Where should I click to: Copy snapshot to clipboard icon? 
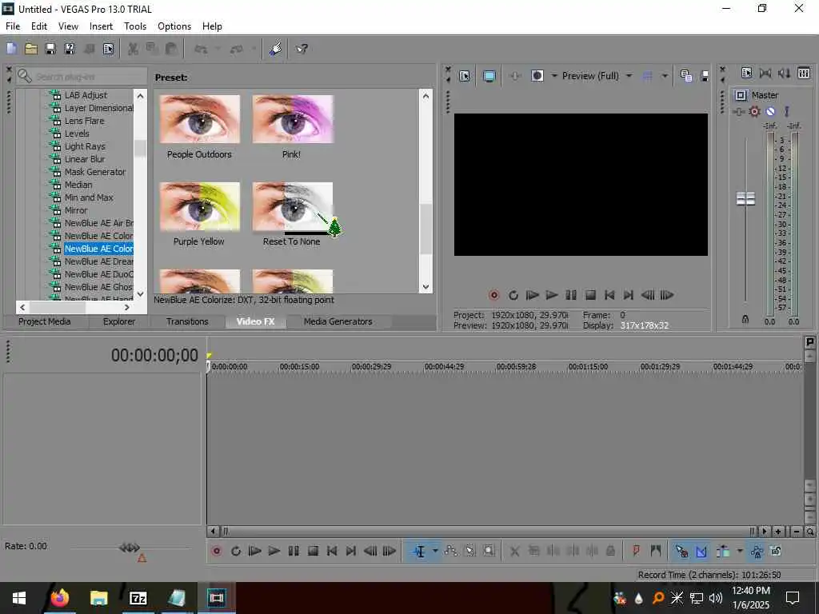click(685, 76)
